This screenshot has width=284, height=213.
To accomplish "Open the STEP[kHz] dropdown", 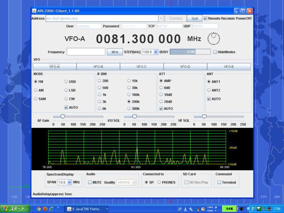I will click(156, 52).
